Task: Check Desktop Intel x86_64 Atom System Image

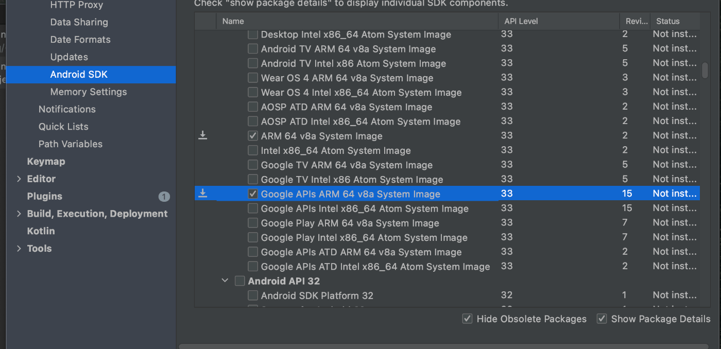Action: [x=253, y=34]
